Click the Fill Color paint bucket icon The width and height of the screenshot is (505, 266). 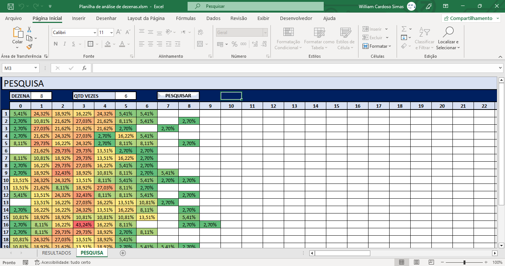click(x=108, y=44)
